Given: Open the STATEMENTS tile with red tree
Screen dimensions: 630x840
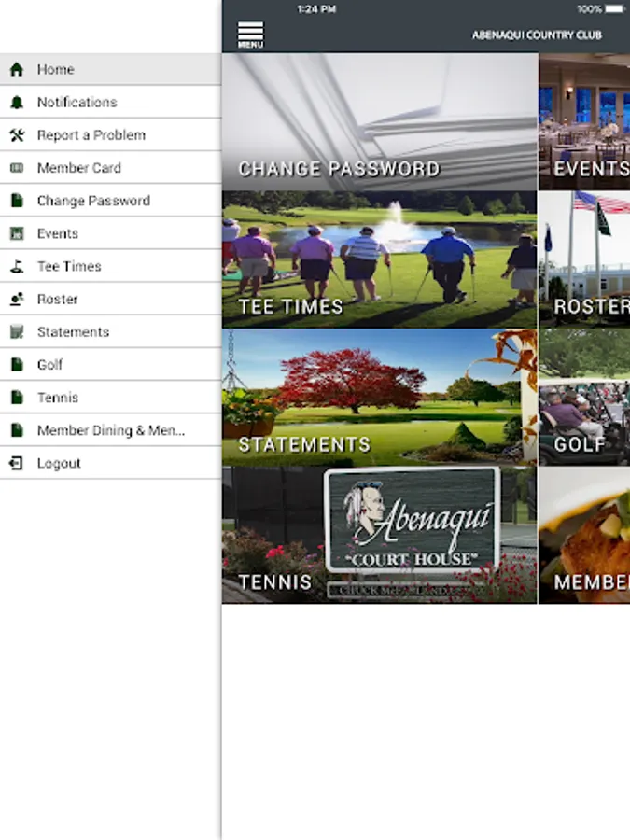Looking at the screenshot, I should [x=379, y=397].
